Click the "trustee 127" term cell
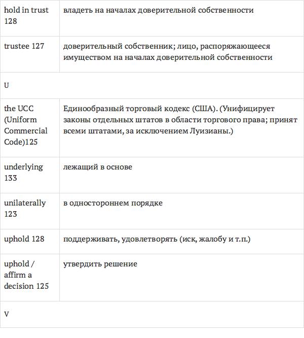The height and width of the screenshot is (338, 304). pyautogui.click(x=24, y=46)
